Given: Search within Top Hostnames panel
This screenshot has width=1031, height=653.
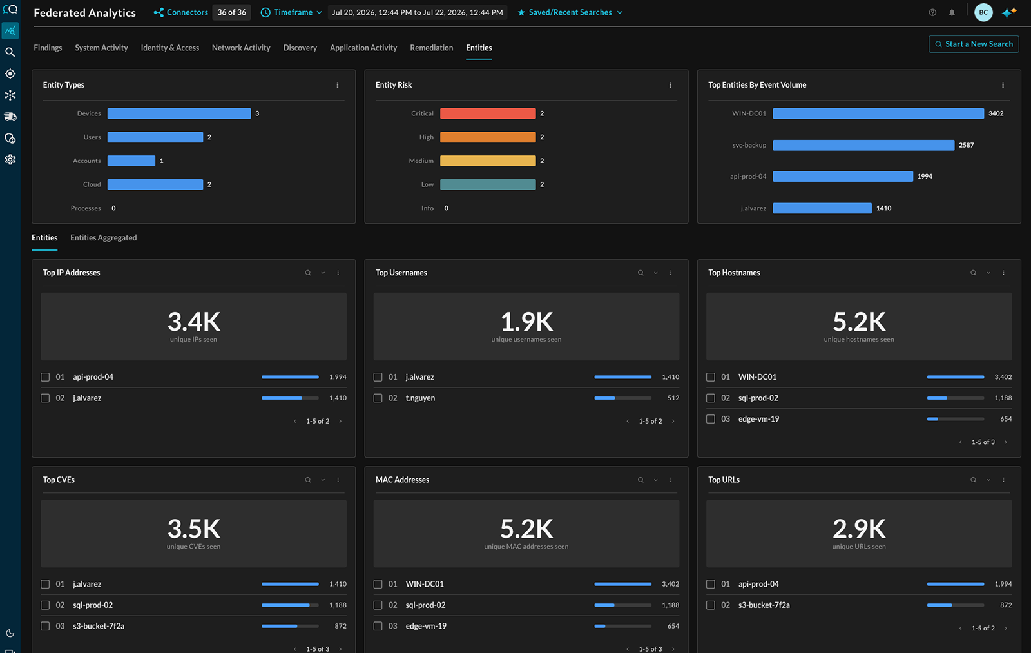Looking at the screenshot, I should pos(973,273).
